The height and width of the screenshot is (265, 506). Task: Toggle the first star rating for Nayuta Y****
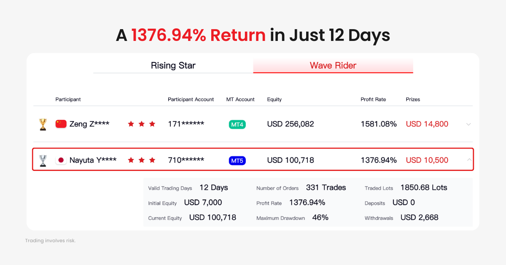click(x=131, y=160)
